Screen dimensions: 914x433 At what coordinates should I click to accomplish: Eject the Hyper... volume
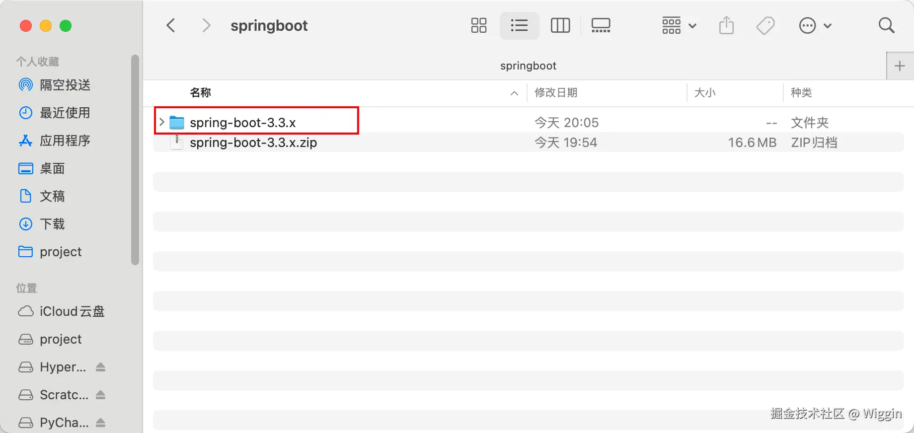pos(100,367)
